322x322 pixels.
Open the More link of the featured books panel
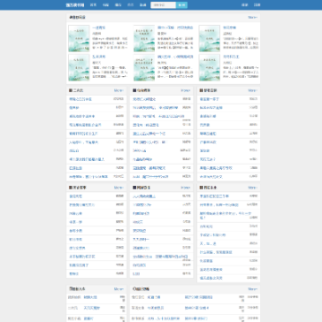pyautogui.click(x=252, y=17)
